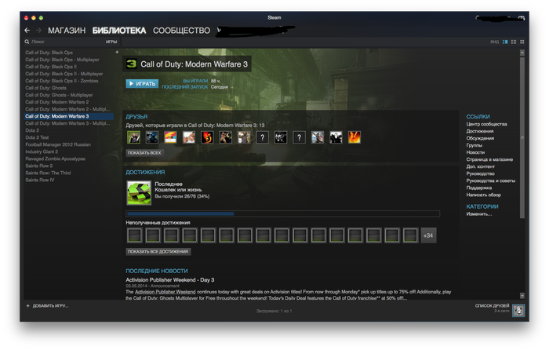549x350 pixels.
Task: Click Написать обзор link
Action: pyautogui.click(x=484, y=195)
